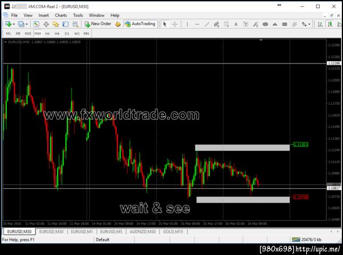Screen dimensions: 343x255
Task: Open the Strategy Tester magnifier icon
Action: pyautogui.click(x=75, y=24)
